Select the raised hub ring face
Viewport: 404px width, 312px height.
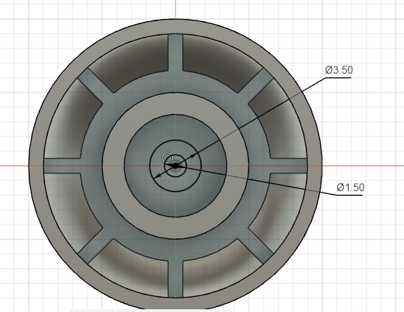pyautogui.click(x=175, y=104)
